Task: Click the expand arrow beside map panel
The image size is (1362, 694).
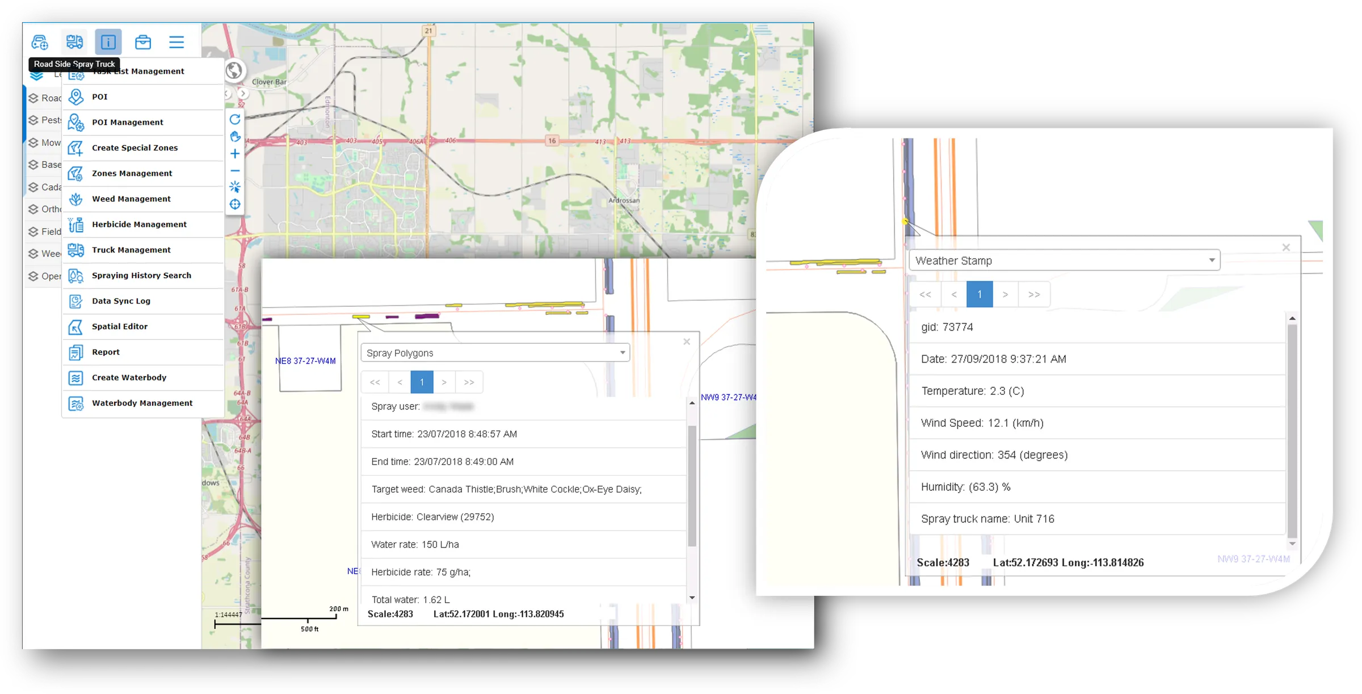Action: (x=243, y=94)
